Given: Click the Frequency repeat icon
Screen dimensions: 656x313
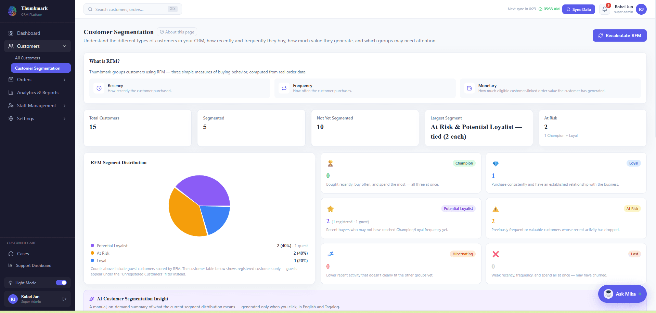Looking at the screenshot, I should tap(284, 88).
